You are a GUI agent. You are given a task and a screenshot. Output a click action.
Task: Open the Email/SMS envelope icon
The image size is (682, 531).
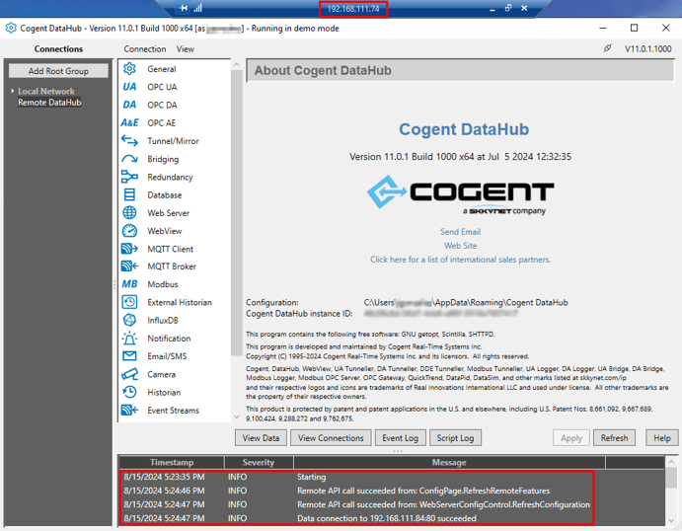[x=129, y=356]
